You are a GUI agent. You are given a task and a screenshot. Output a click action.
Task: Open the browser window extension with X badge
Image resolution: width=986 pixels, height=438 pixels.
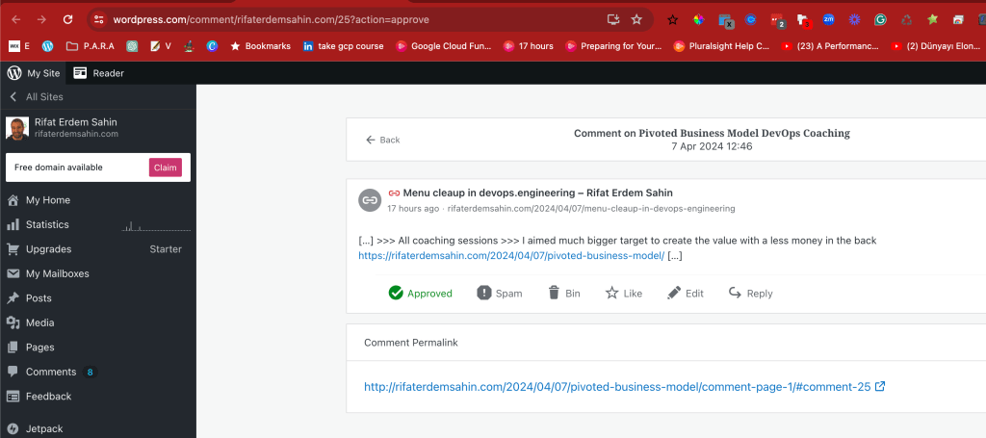726,21
